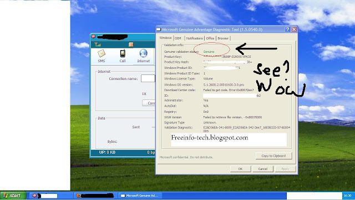Open the Windows Start button
Image resolution: width=355 pixels, height=200 pixels.
coord(13,196)
